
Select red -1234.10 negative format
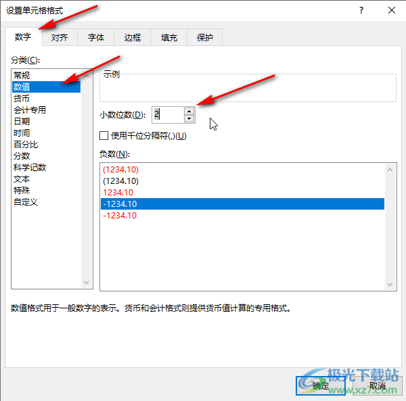[x=242, y=216]
